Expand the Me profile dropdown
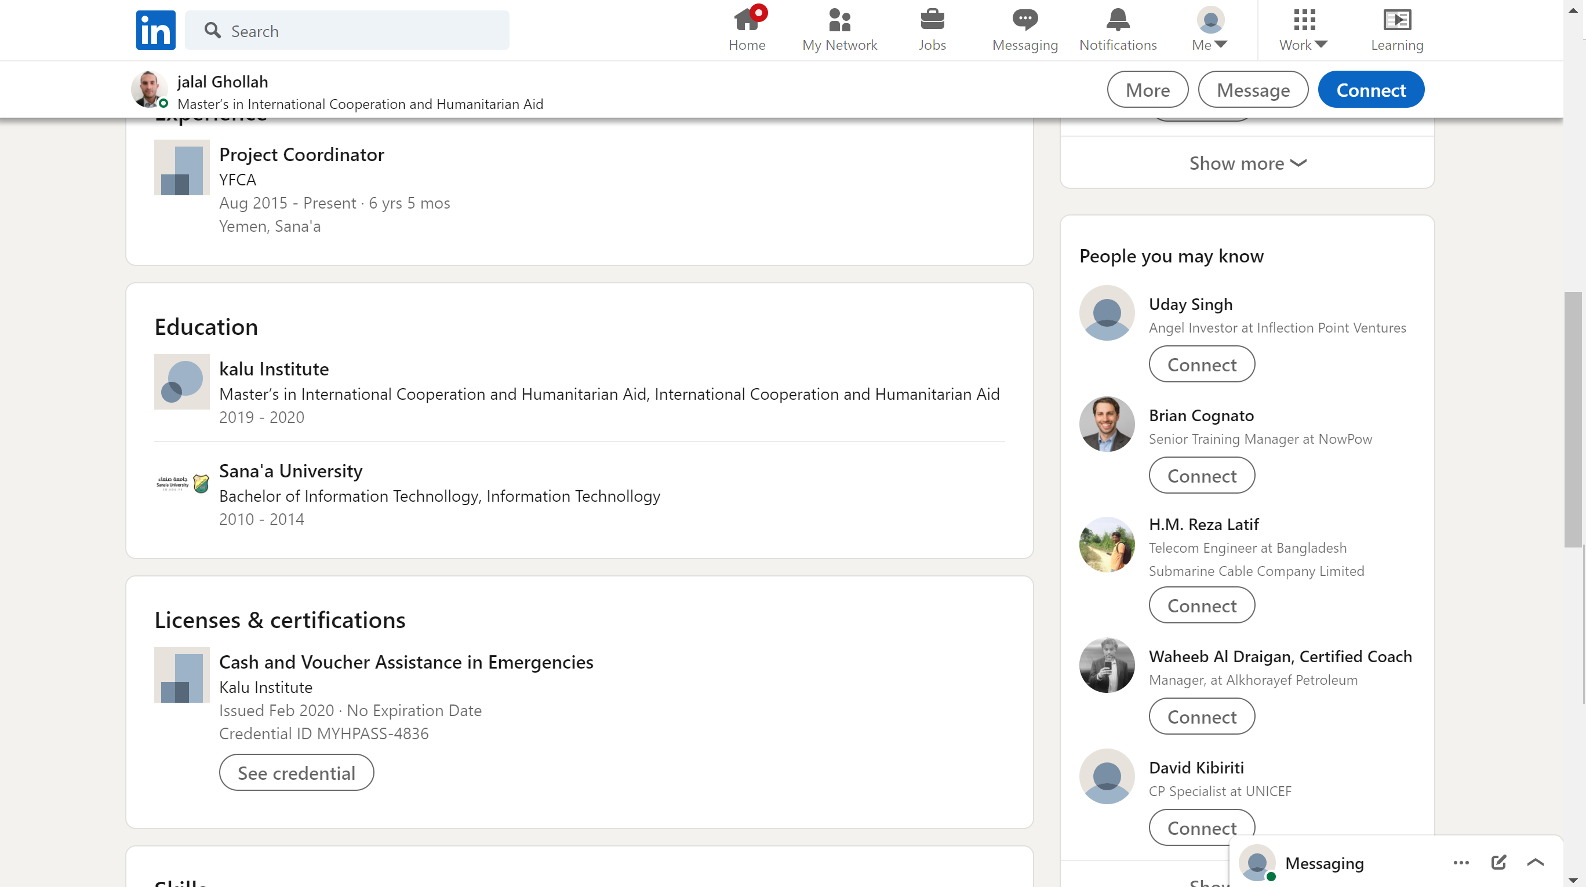The height and width of the screenshot is (887, 1586). pyautogui.click(x=1210, y=30)
